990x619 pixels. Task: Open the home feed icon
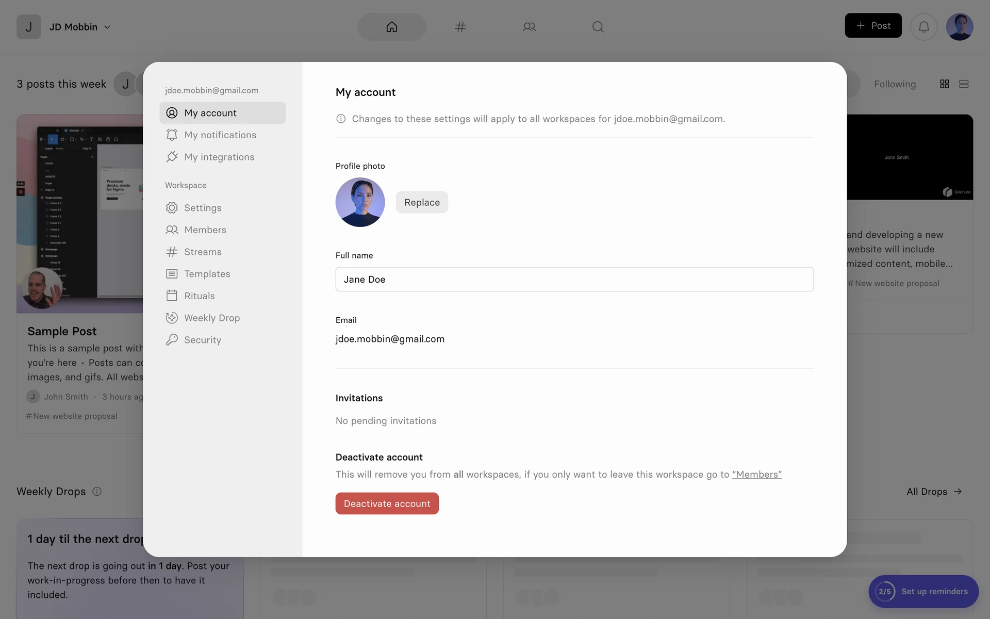[x=392, y=27]
